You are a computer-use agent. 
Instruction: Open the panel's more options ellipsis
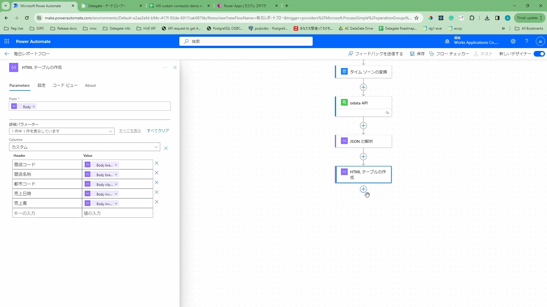pos(165,67)
